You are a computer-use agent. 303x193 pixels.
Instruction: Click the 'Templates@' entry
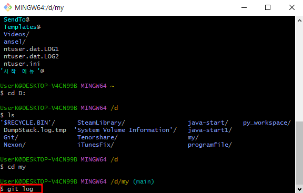click(x=22, y=27)
